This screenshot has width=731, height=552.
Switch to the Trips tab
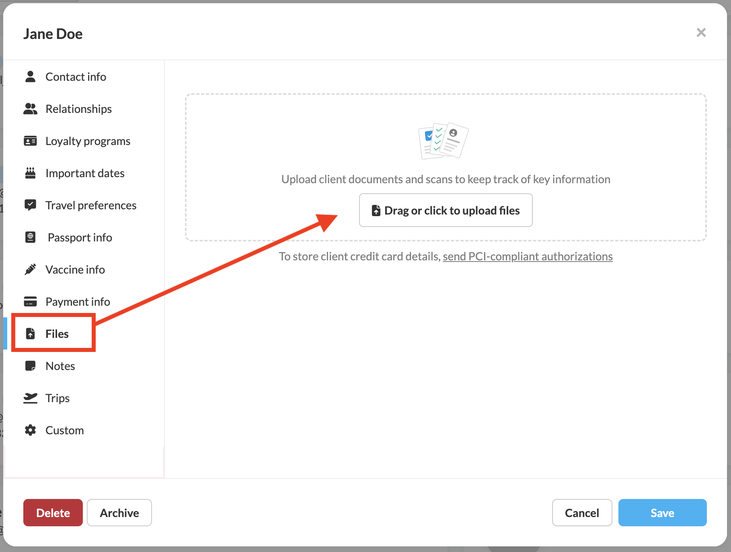[57, 398]
